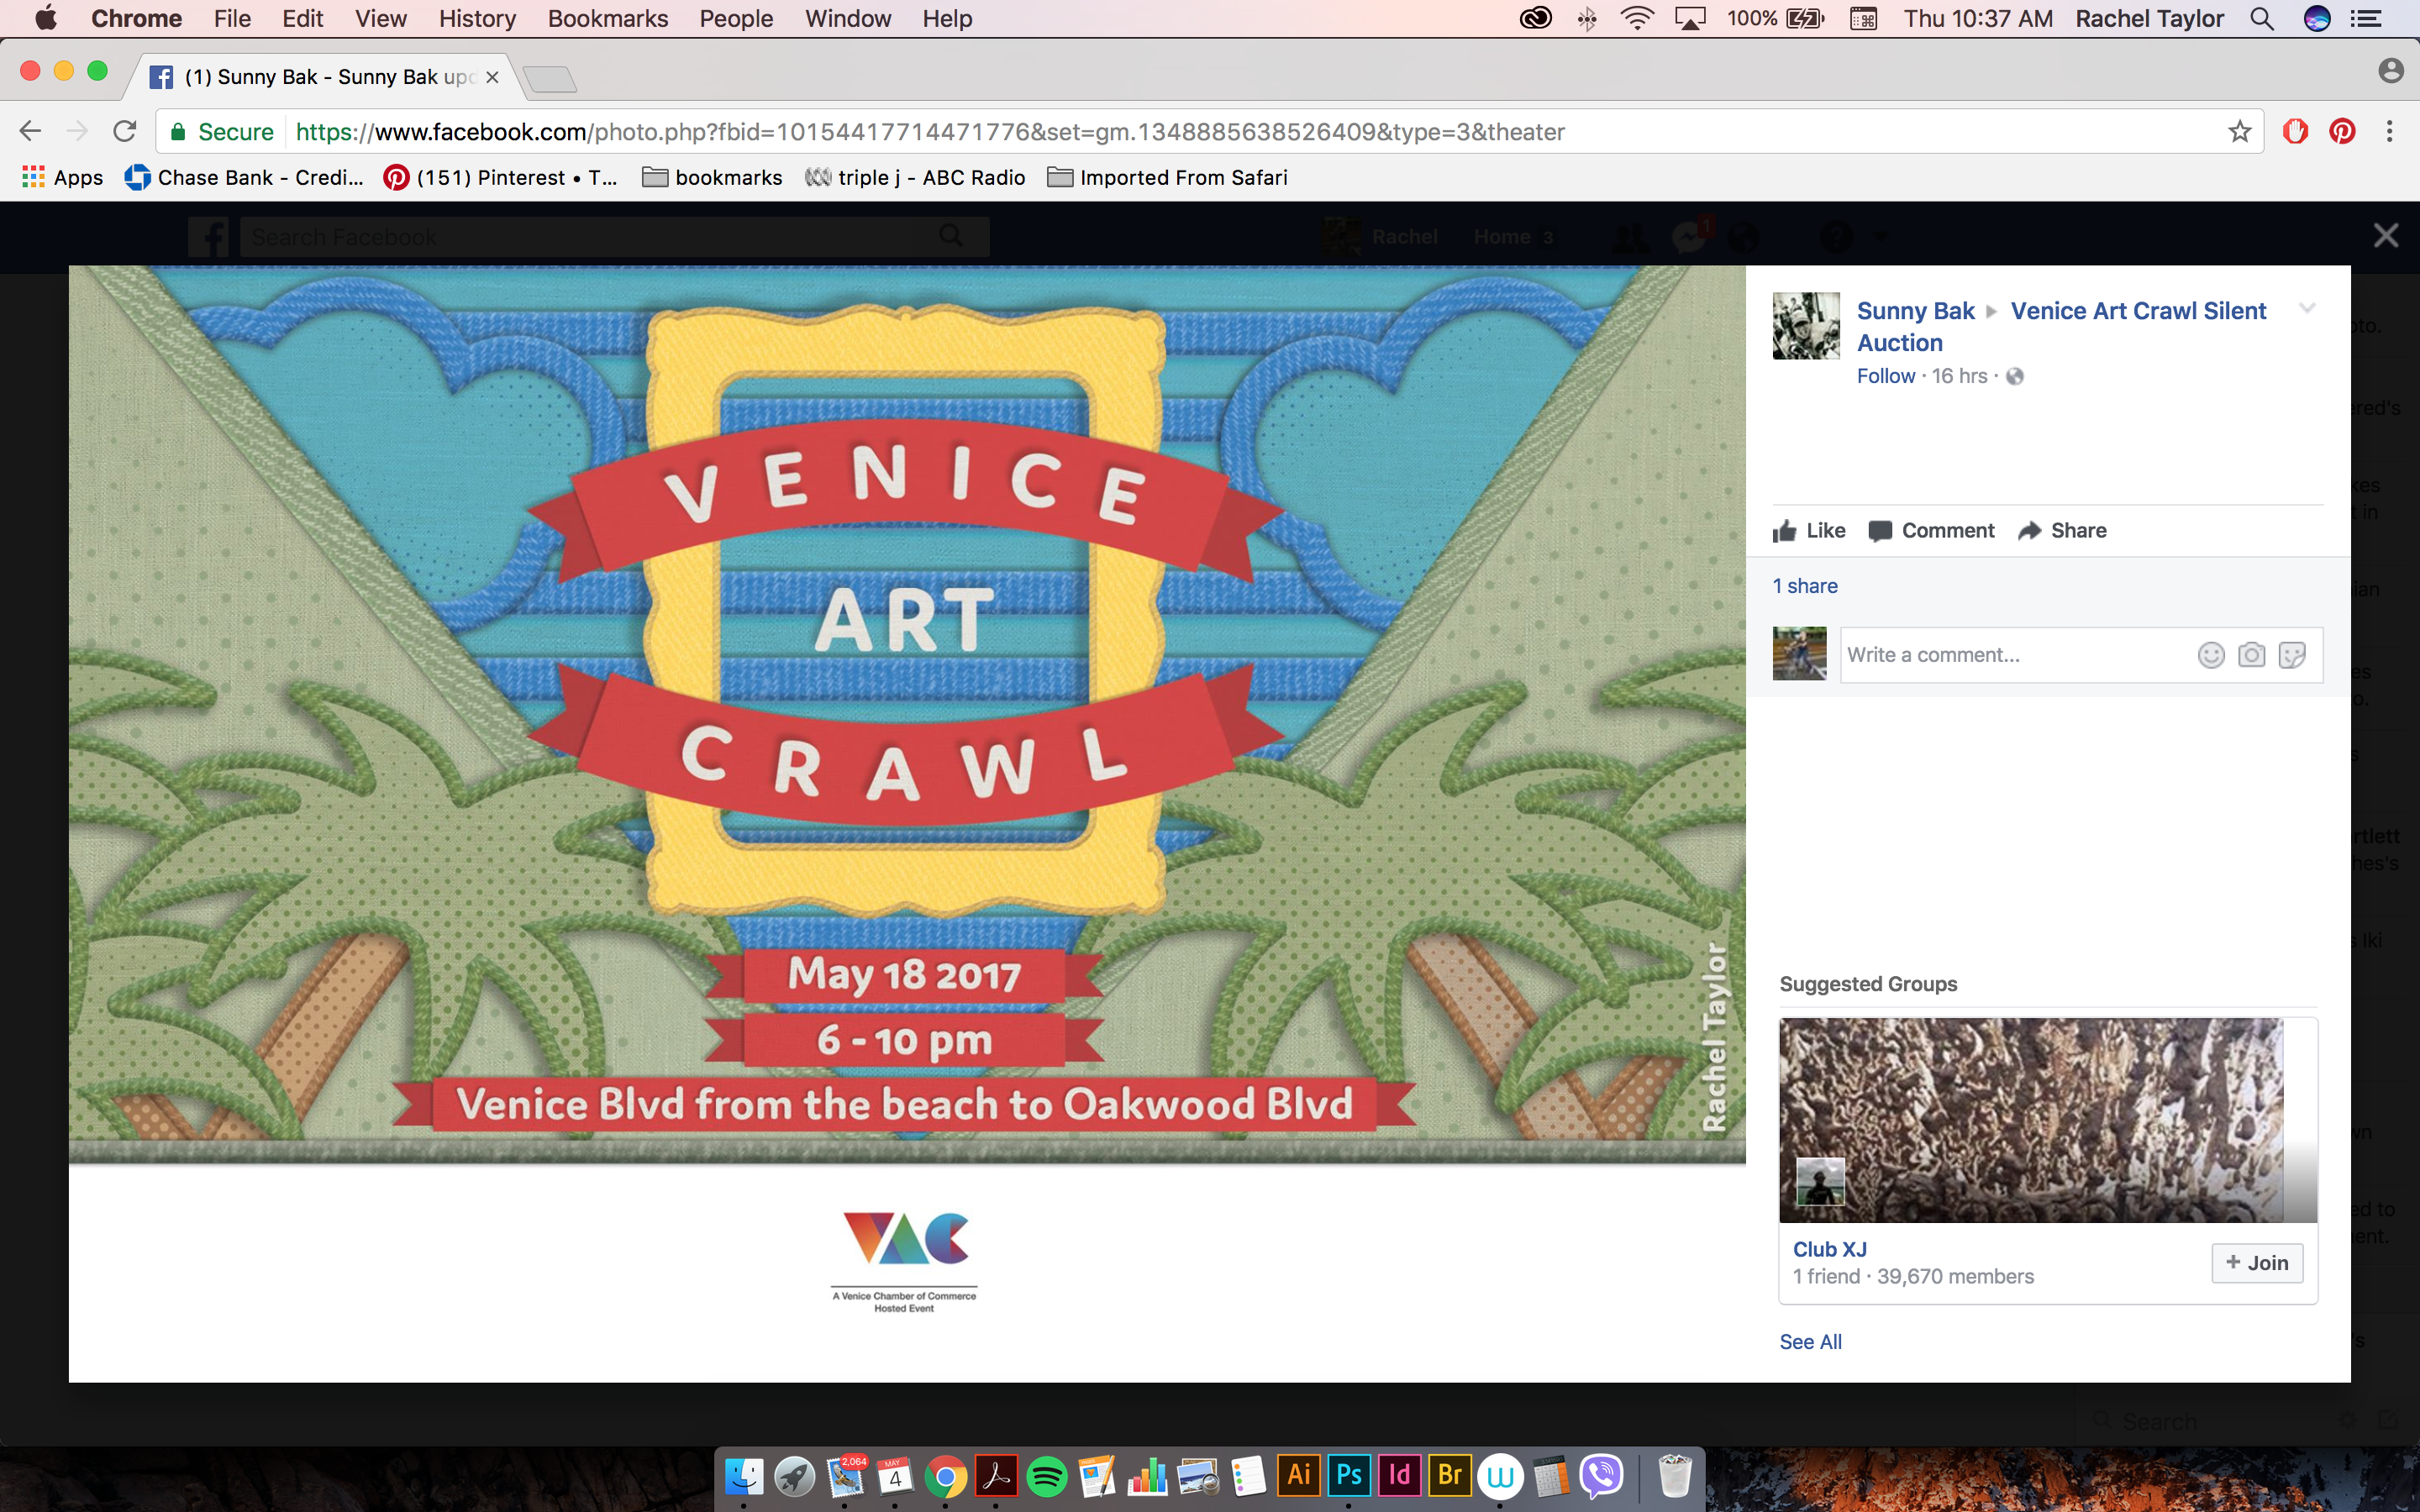The height and width of the screenshot is (1512, 2420).
Task: Click the Write a comment field
Action: 2010,655
